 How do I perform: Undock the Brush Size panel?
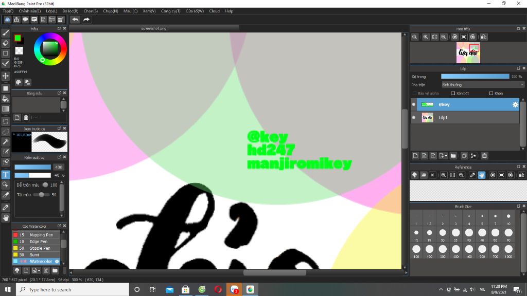(x=519, y=206)
